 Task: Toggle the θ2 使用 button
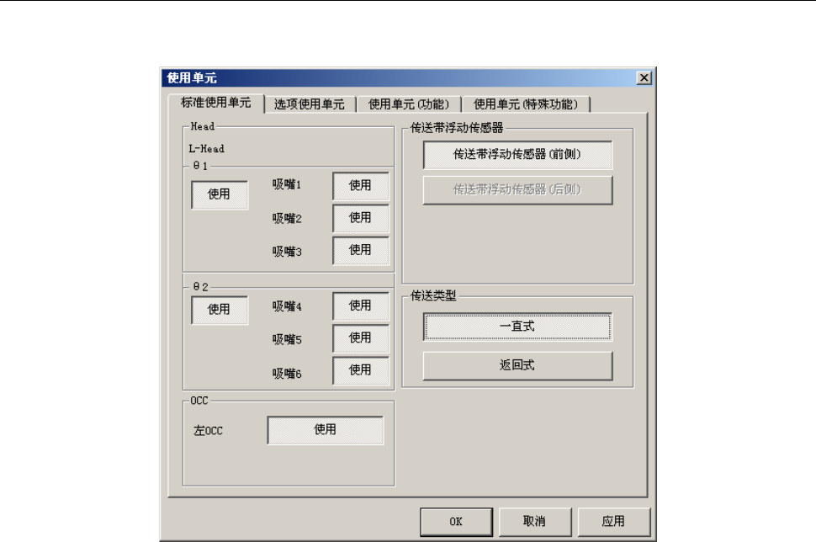(x=219, y=310)
